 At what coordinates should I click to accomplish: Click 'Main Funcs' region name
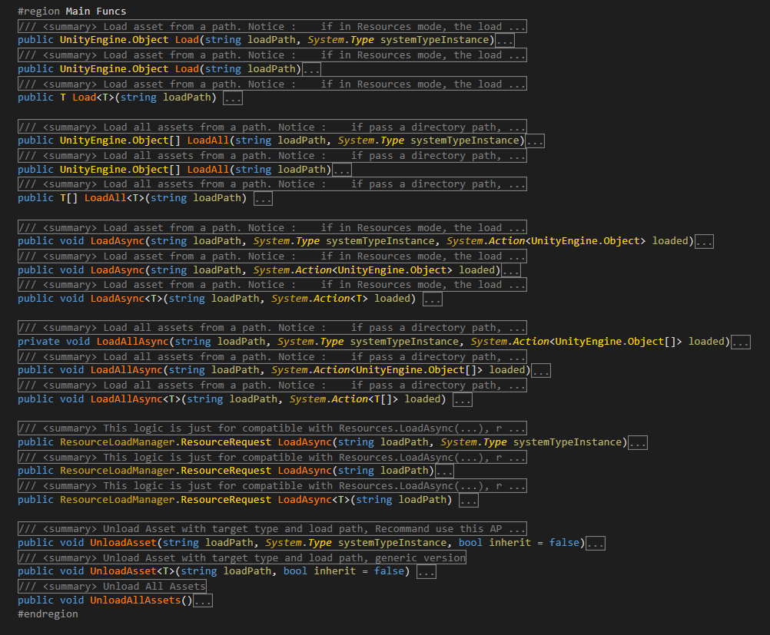pyautogui.click(x=96, y=12)
